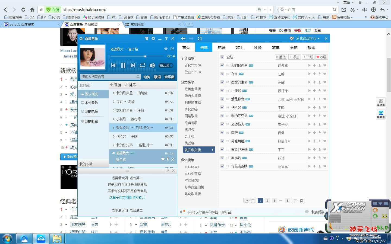Viewport: 391px width, 244px height.
Task: Open file explorer from the taskbar
Action: tap(57, 239)
